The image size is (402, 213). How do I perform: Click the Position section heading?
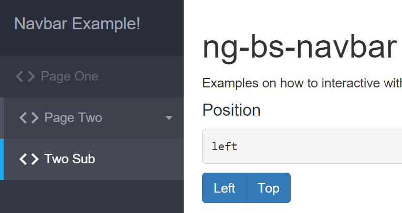coord(231,110)
